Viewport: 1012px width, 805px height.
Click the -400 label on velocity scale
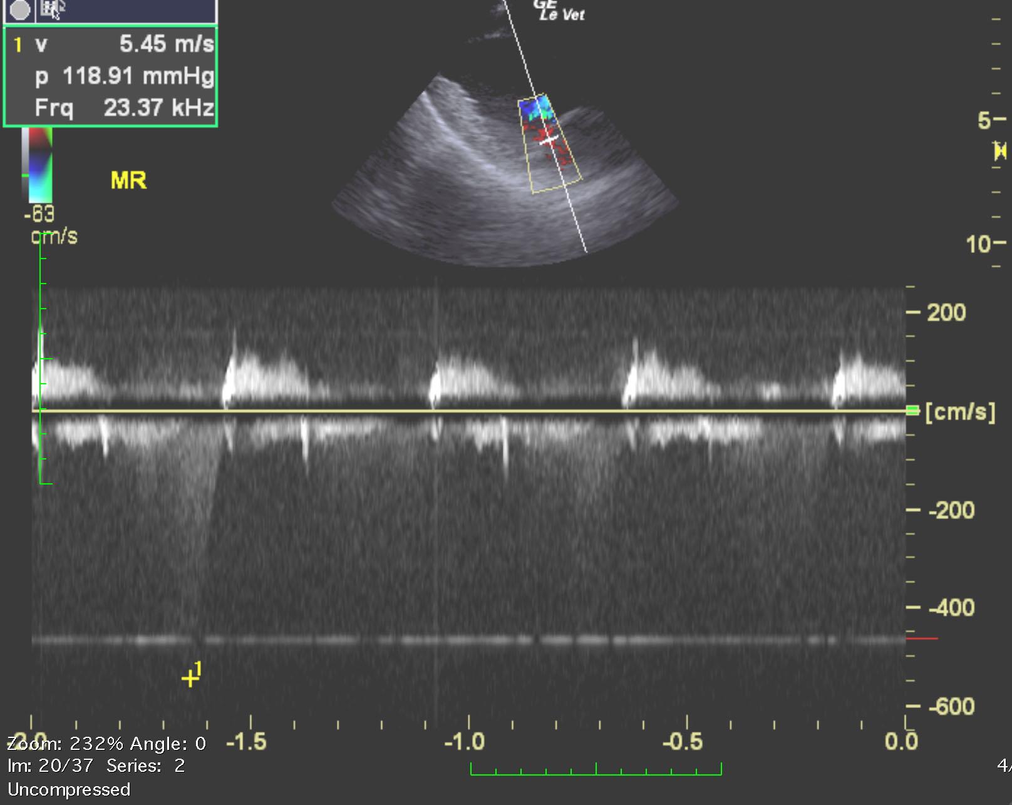(951, 608)
